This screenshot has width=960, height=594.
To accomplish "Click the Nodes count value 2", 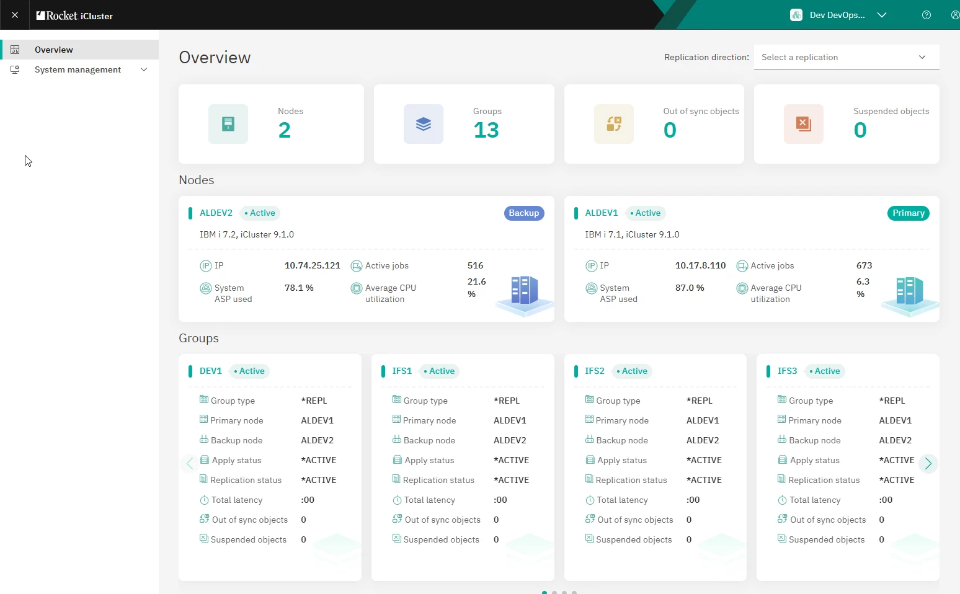I will (x=285, y=130).
